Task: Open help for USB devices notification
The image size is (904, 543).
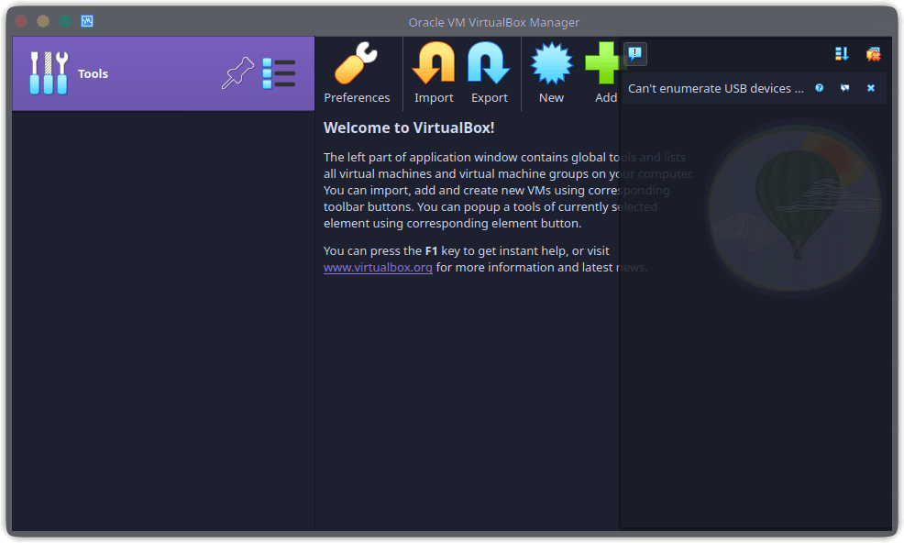Action: coord(820,88)
